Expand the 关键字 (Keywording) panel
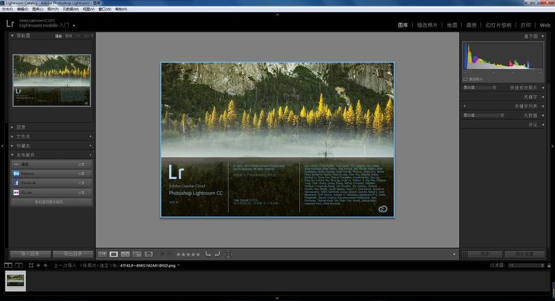555x301 pixels. pos(530,97)
